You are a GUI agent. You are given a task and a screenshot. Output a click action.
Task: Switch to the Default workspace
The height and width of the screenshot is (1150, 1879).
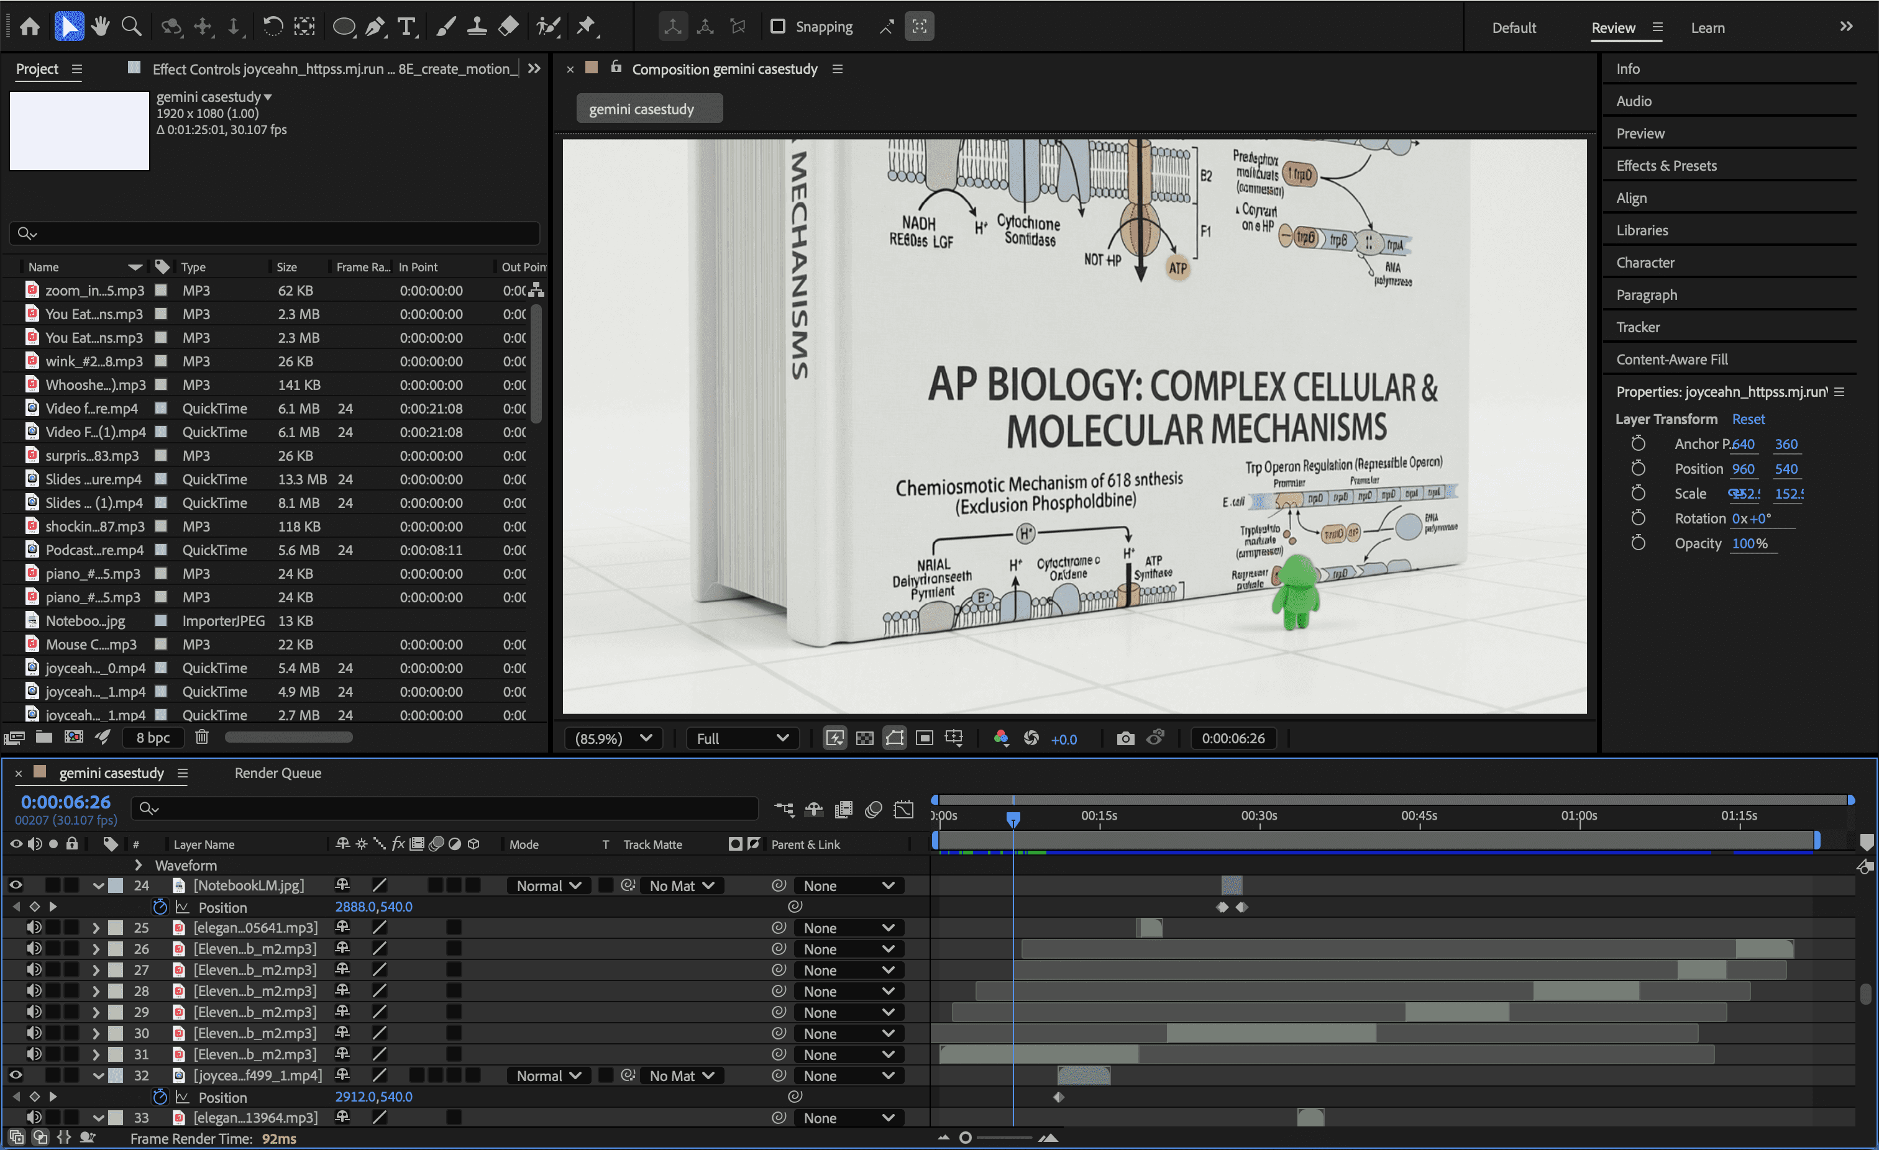(1514, 27)
